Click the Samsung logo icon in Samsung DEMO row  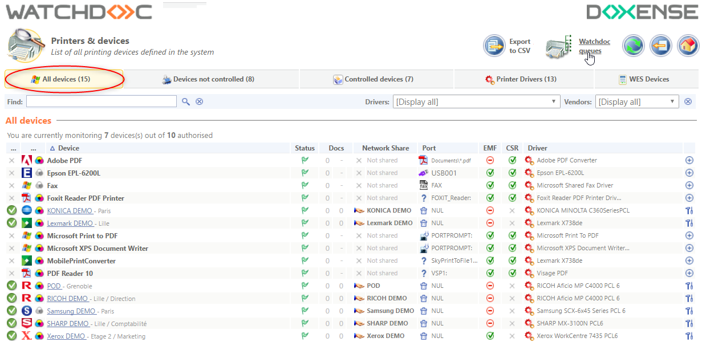(26, 311)
